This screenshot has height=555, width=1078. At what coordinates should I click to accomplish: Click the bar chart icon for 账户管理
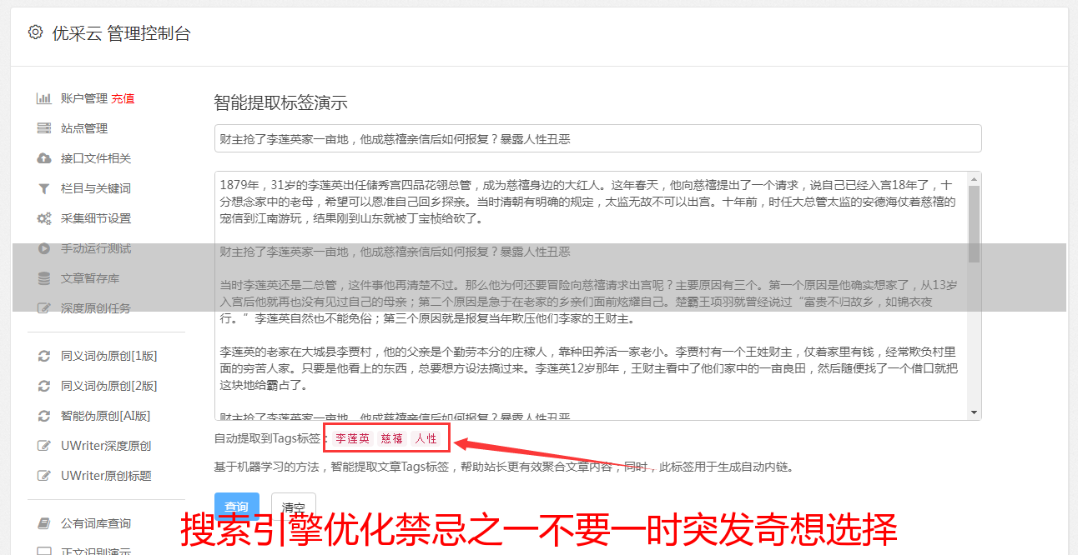(x=44, y=98)
